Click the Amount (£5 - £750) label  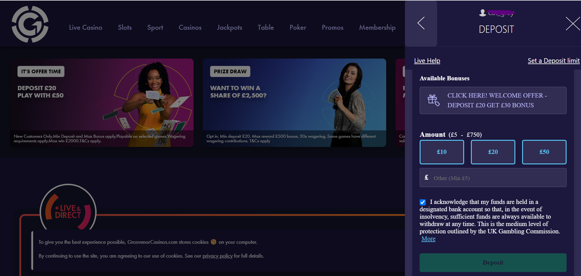point(451,135)
